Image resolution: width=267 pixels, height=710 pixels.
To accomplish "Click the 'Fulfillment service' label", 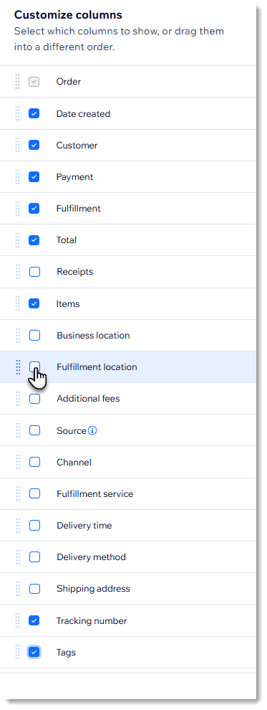I will point(95,494).
